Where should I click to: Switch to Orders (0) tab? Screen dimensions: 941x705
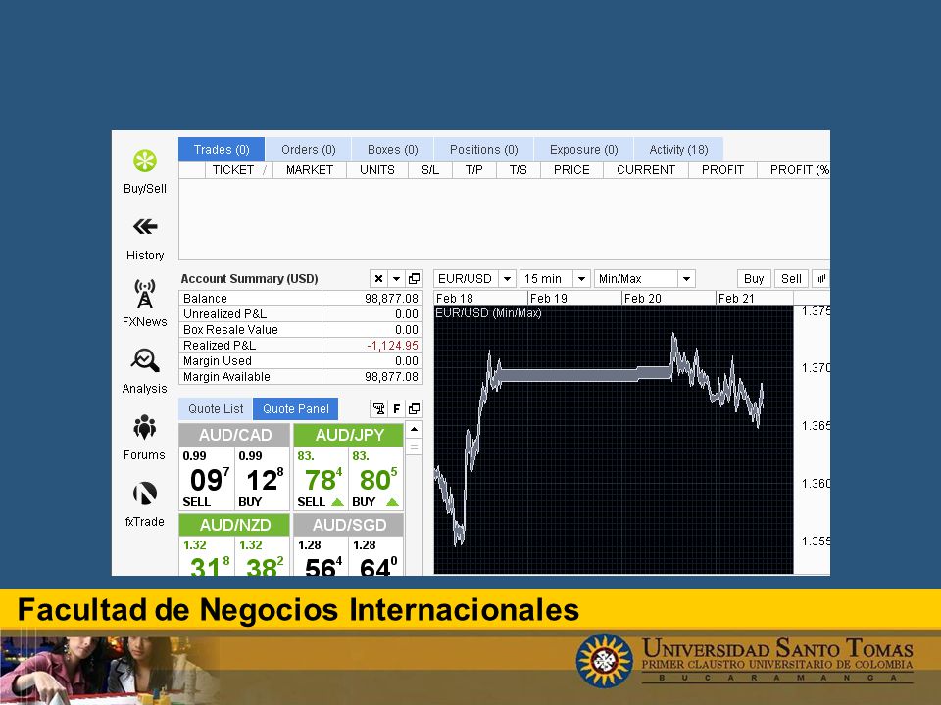(309, 149)
